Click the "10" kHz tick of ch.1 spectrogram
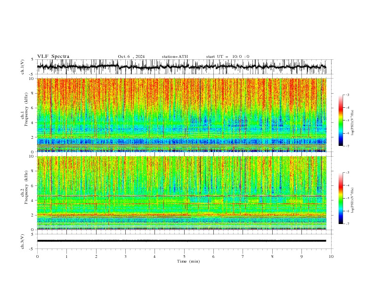This screenshot has height=288, width=373. pos(32,79)
